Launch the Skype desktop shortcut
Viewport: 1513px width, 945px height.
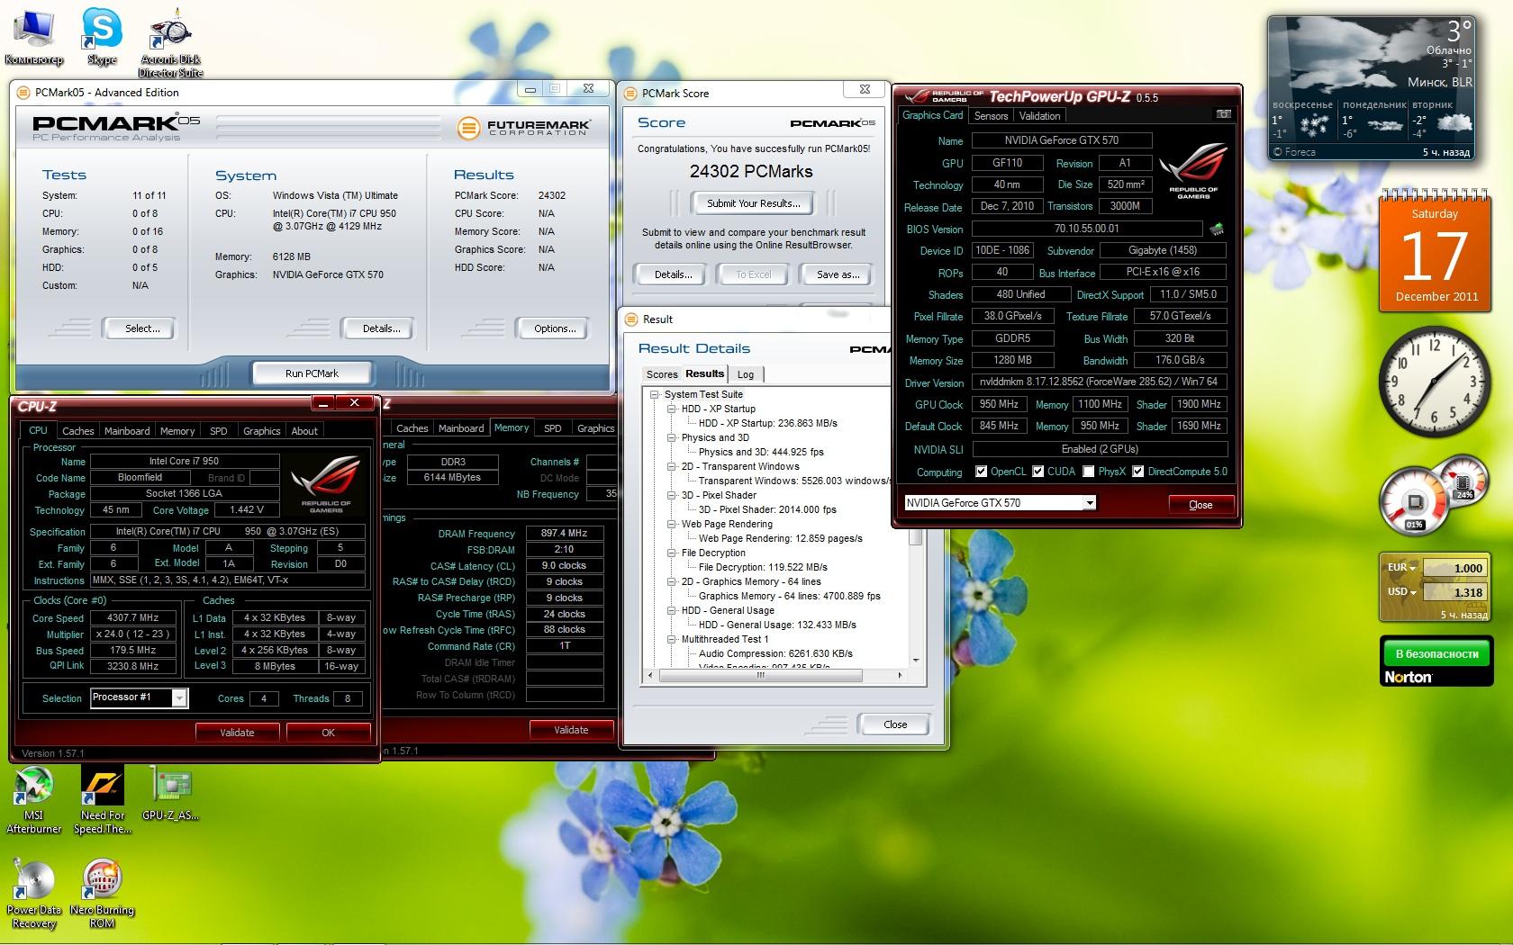102,37
